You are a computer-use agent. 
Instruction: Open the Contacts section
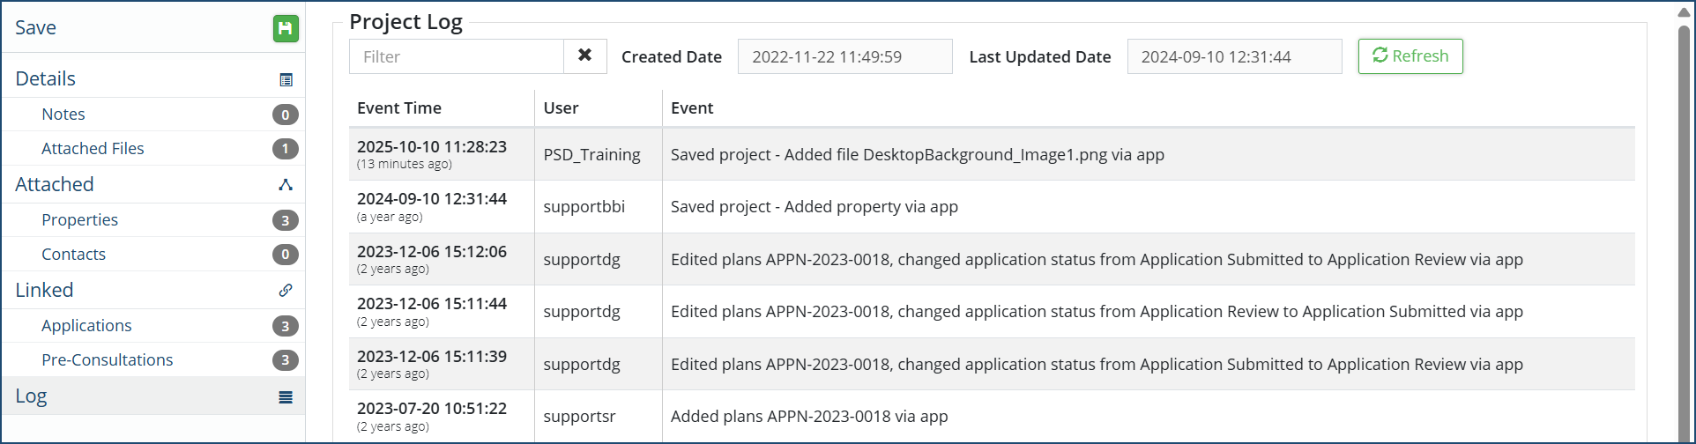[x=73, y=255]
